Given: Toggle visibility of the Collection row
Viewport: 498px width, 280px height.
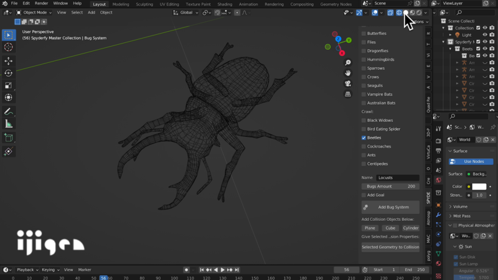Looking at the screenshot, I should [485, 28].
